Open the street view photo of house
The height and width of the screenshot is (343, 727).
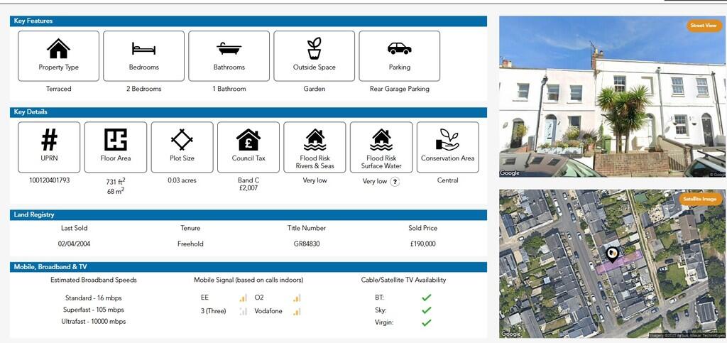click(x=611, y=107)
